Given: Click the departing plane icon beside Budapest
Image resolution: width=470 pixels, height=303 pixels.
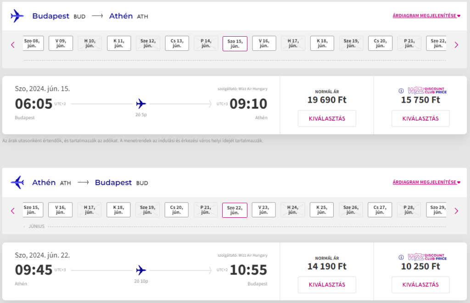Looking at the screenshot, I should click(x=17, y=16).
